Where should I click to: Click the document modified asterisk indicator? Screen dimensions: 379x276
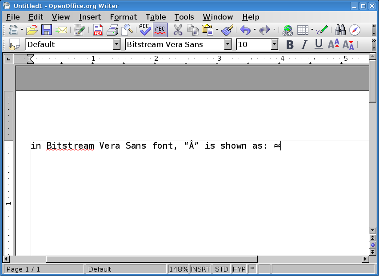click(252, 269)
